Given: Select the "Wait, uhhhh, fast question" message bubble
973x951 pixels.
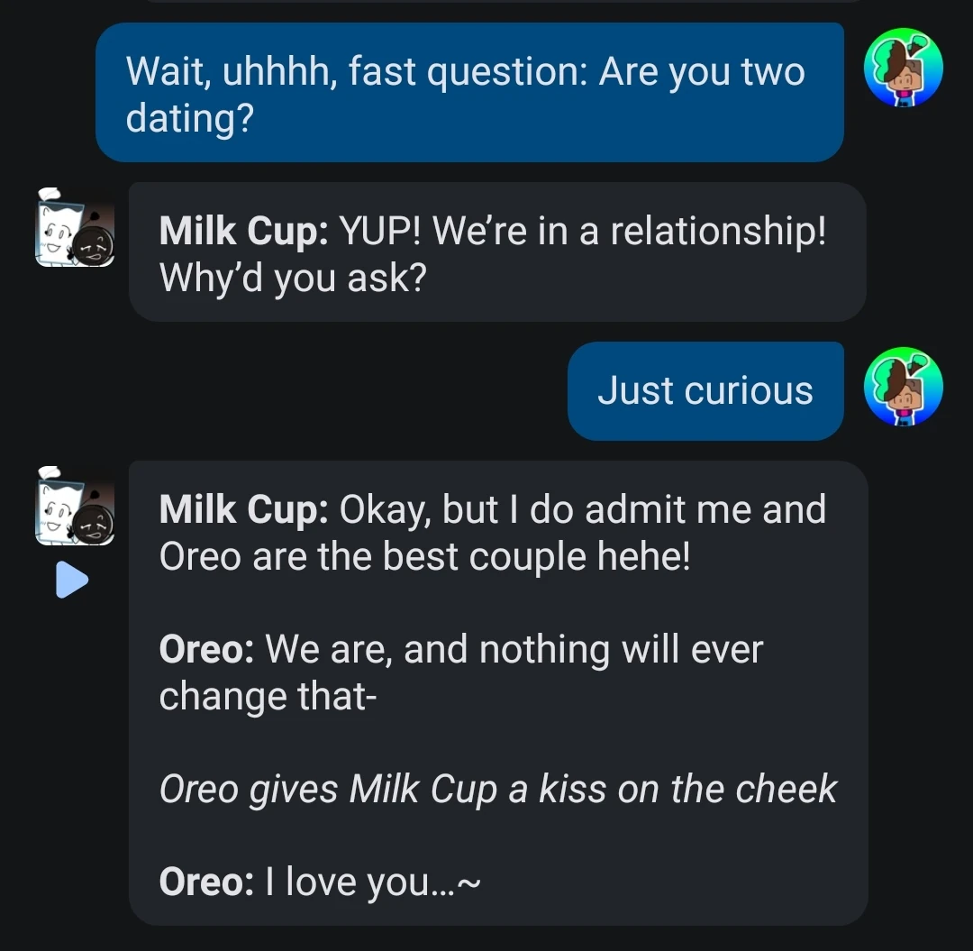Looking at the screenshot, I should [468, 93].
